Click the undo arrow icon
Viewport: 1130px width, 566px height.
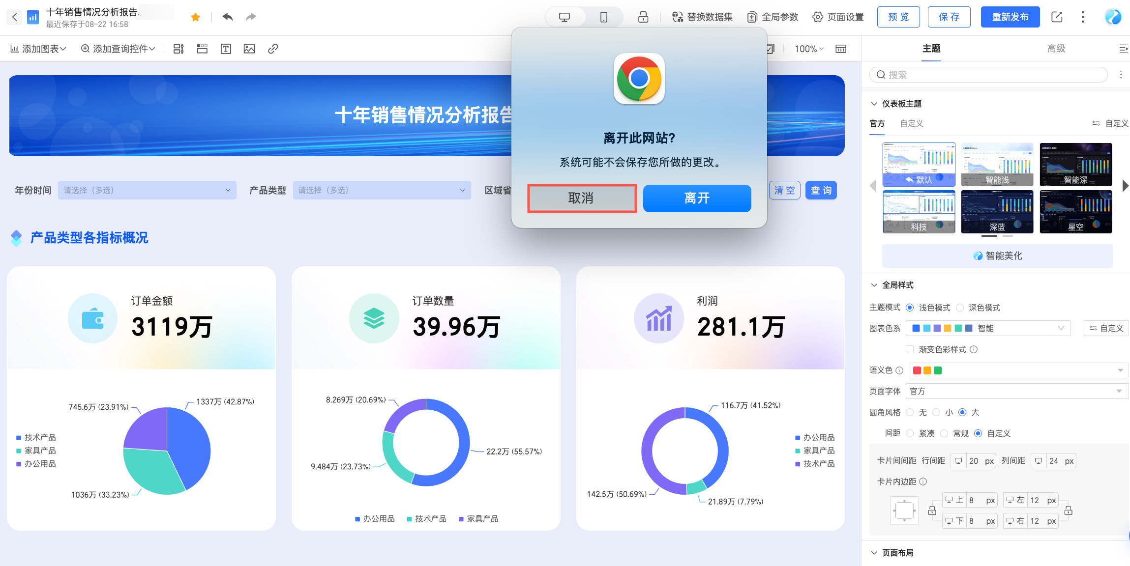point(227,17)
